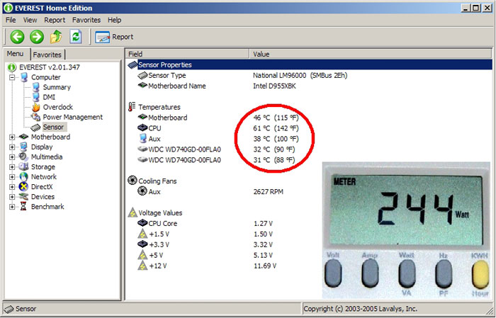Expand the DirectX tree node
Image resolution: width=496 pixels, height=318 pixels.
pos(12,187)
